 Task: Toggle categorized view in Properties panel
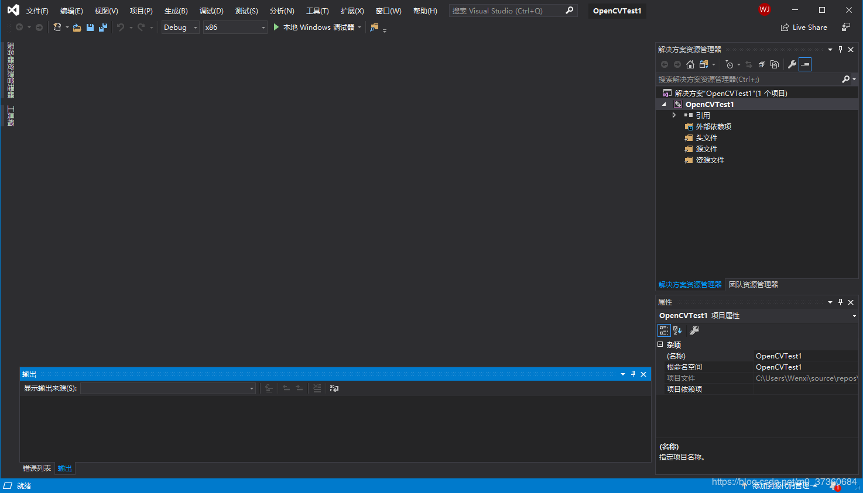[x=664, y=330]
